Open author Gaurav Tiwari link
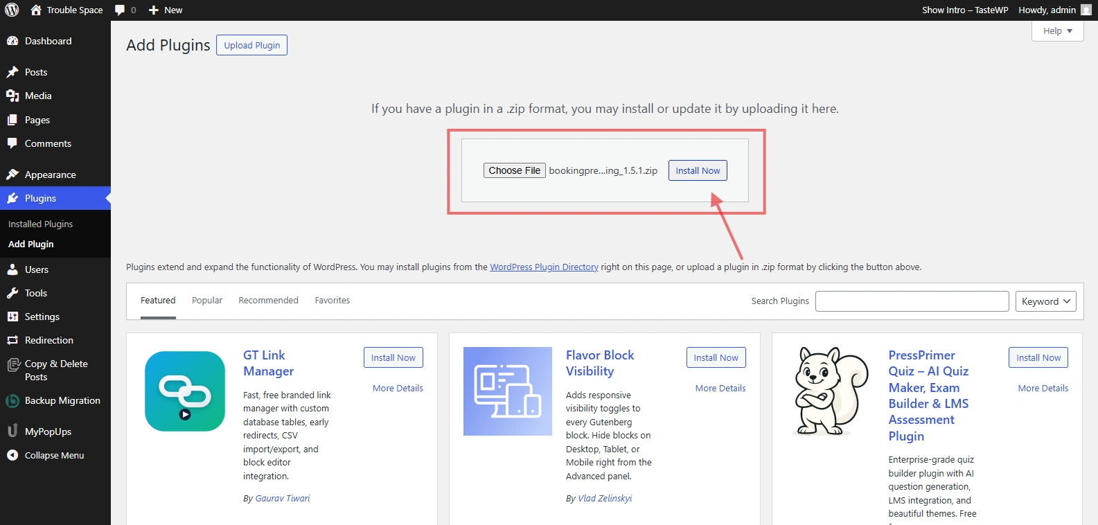The height and width of the screenshot is (525, 1098). pyautogui.click(x=283, y=498)
